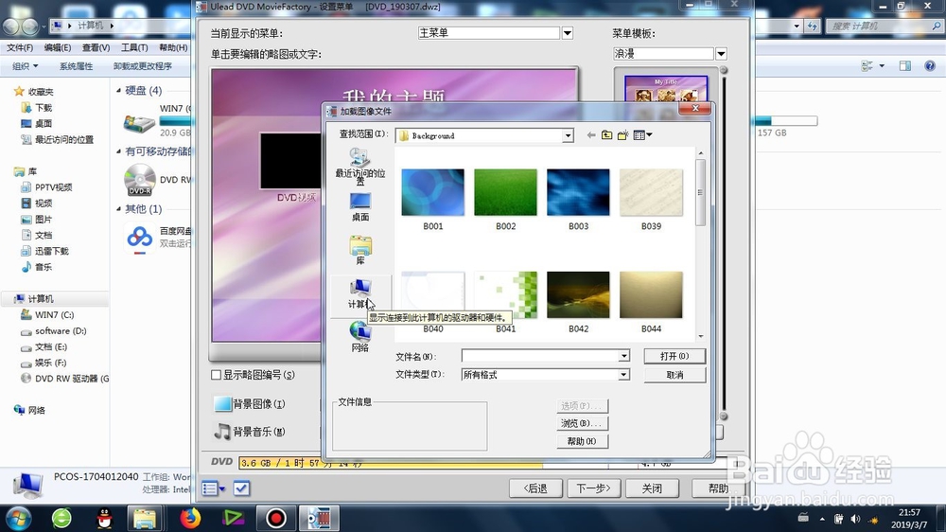This screenshot has height=532, width=946.
Task: Open the current menu dropdown arrow
Action: tap(567, 33)
